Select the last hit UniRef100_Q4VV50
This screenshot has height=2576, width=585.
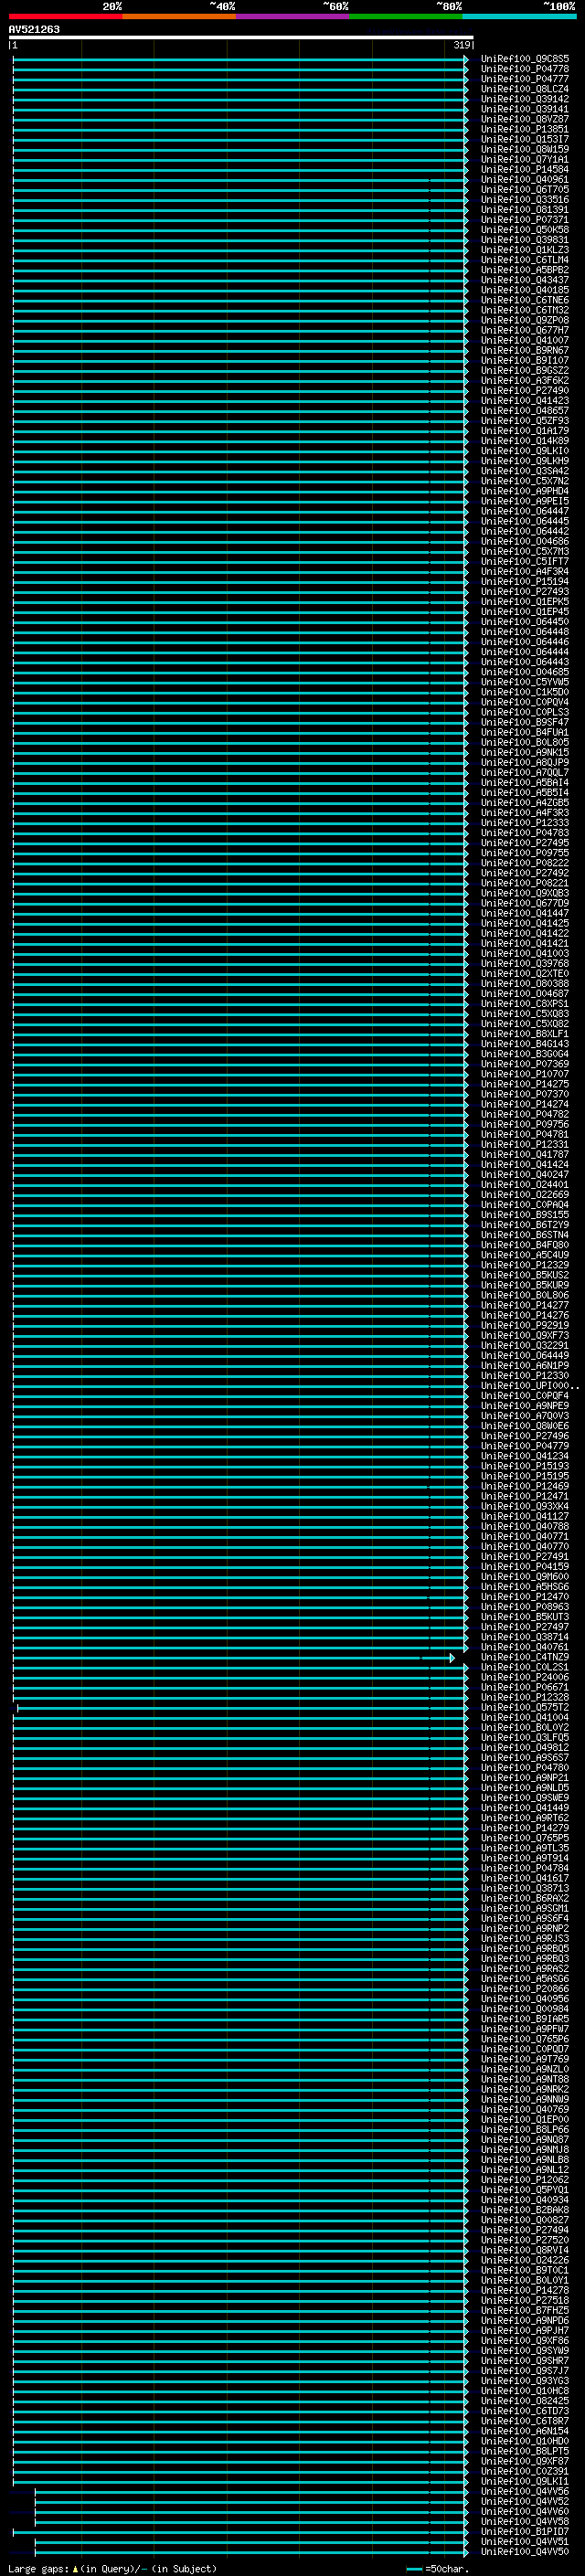pos(525,2551)
